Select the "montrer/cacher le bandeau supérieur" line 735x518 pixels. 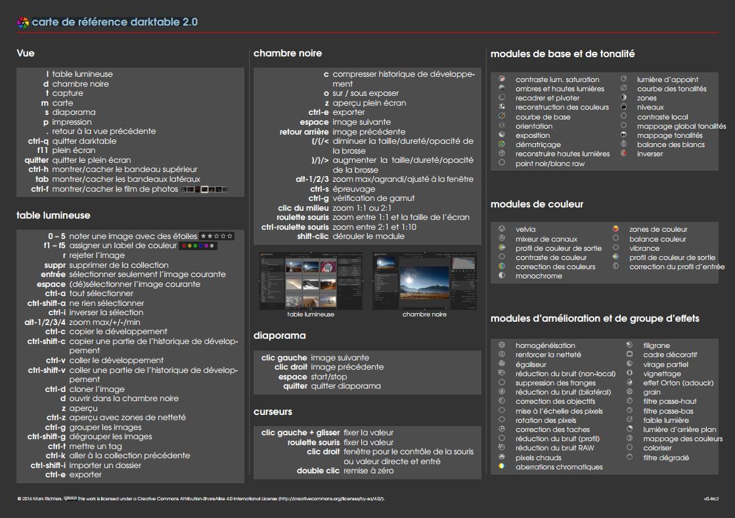coord(125,169)
